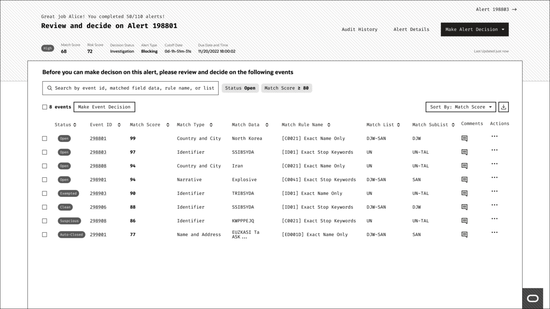Open actions menu for event 298901

494,178
